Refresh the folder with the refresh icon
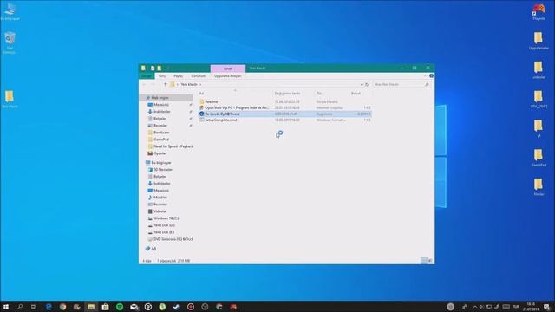This screenshot has height=312, width=555. 367,85
